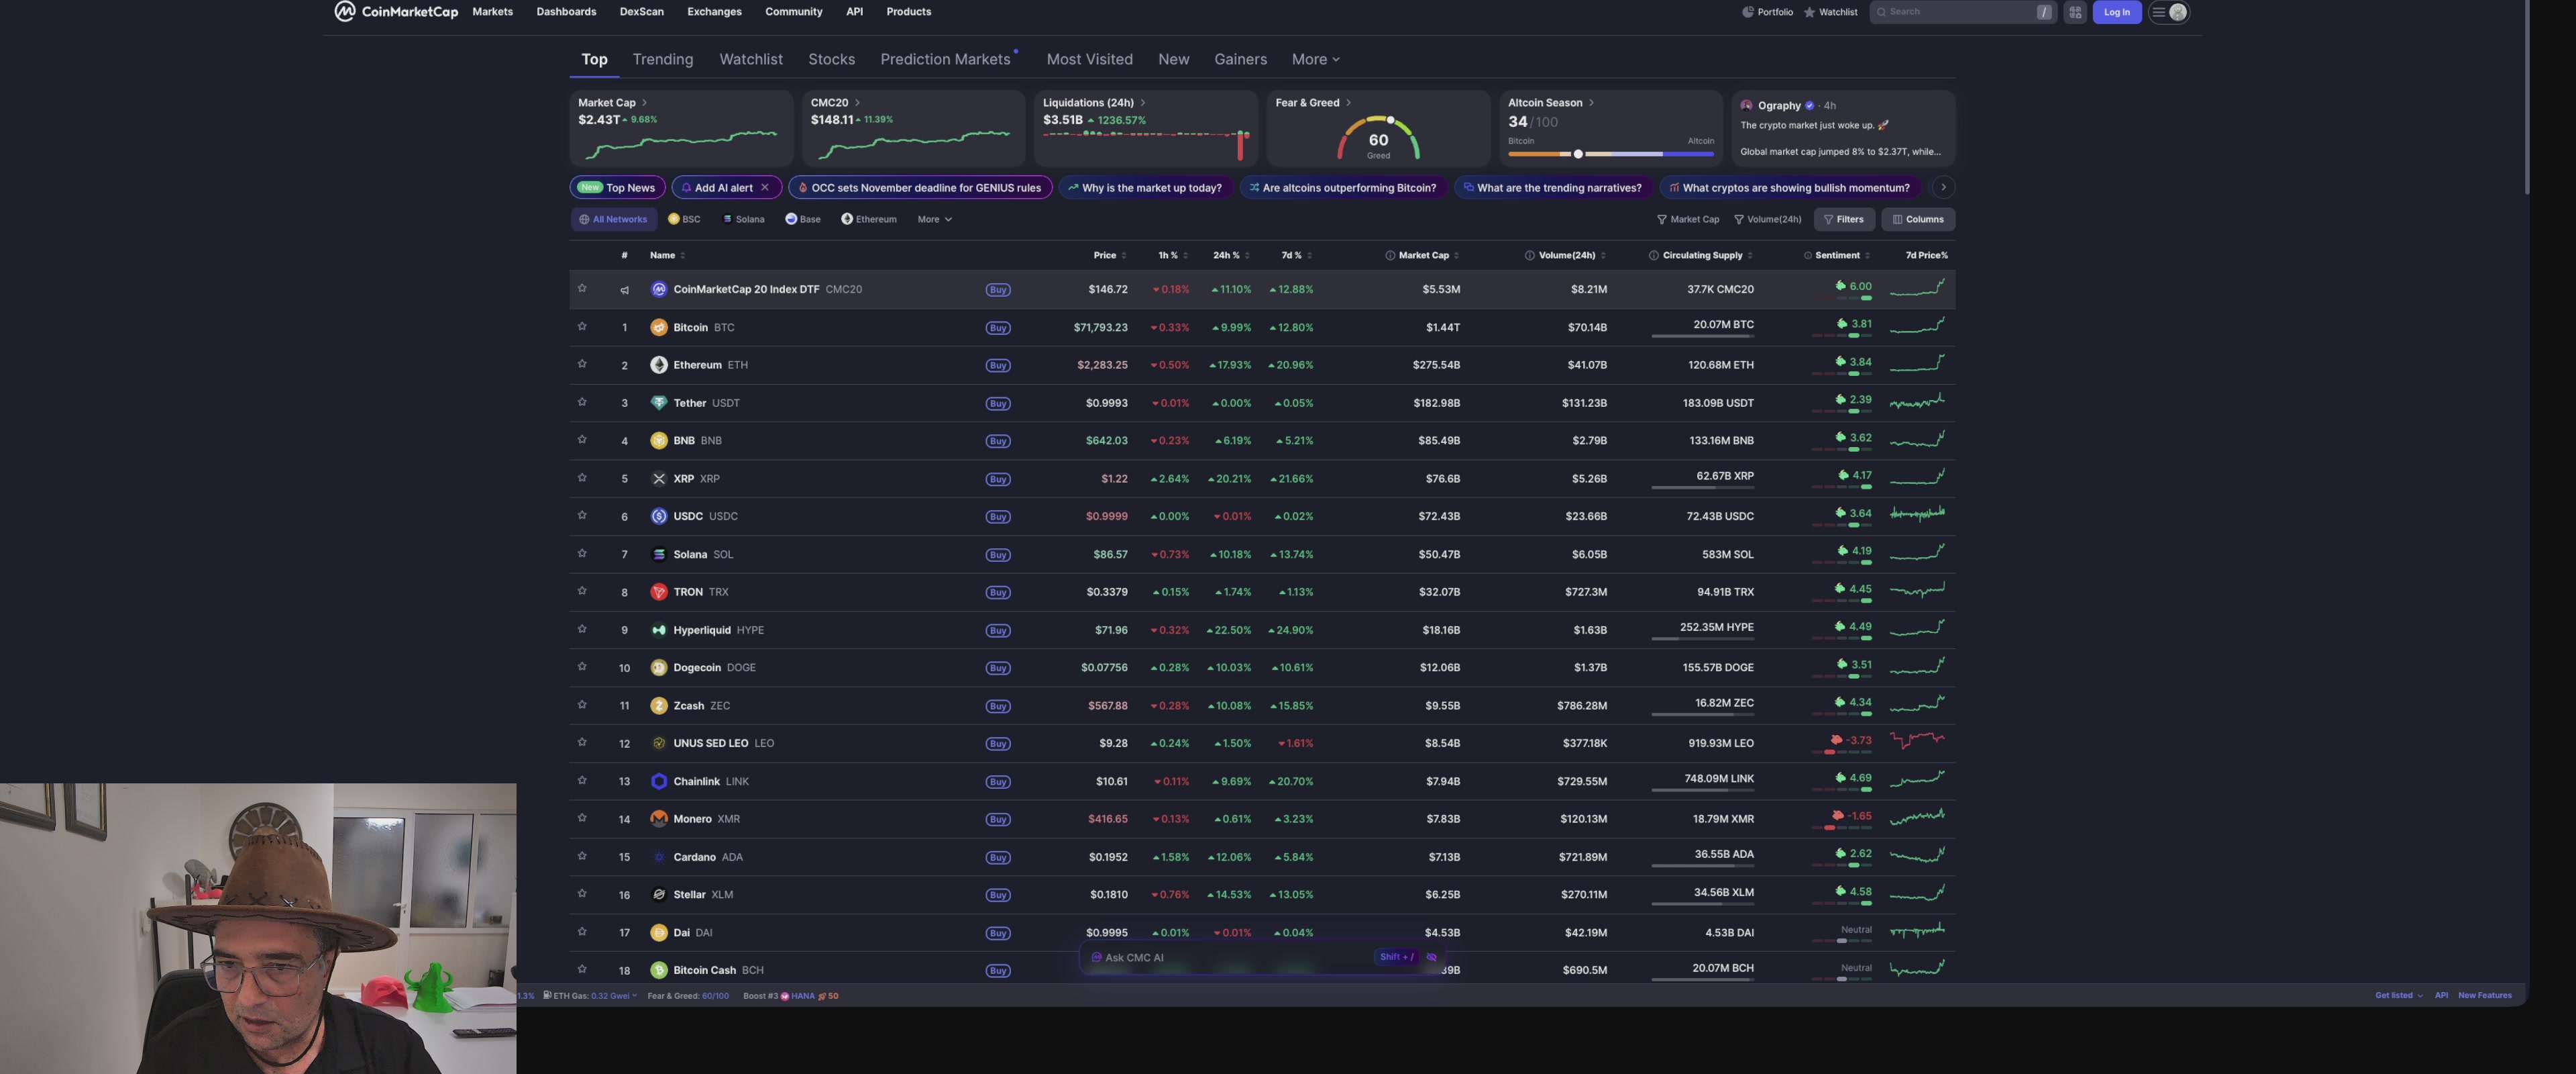This screenshot has width=2576, height=1074.
Task: Click the Buy button for Bitcoin
Action: pyautogui.click(x=997, y=328)
